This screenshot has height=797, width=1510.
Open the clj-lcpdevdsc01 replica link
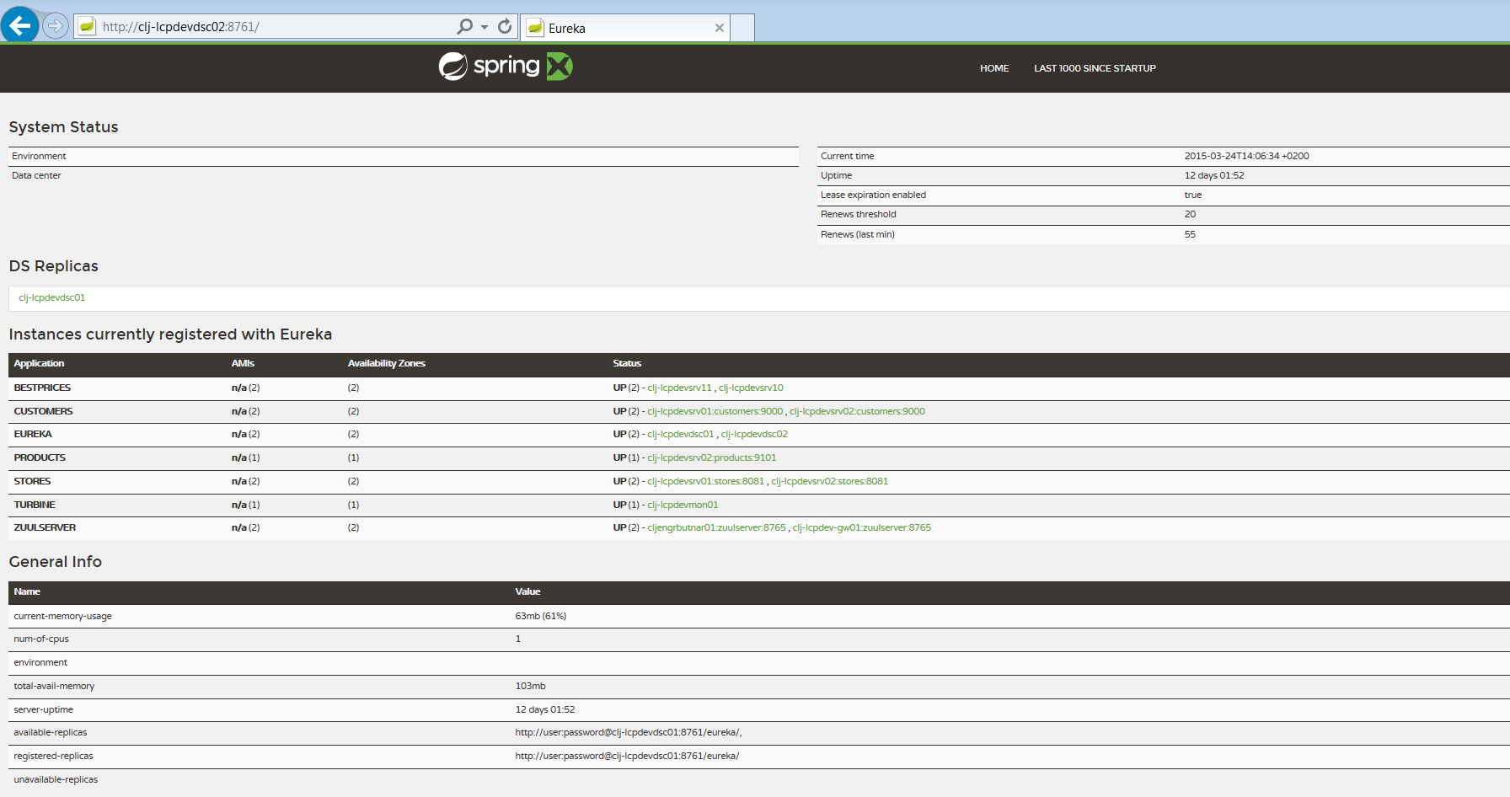(52, 298)
